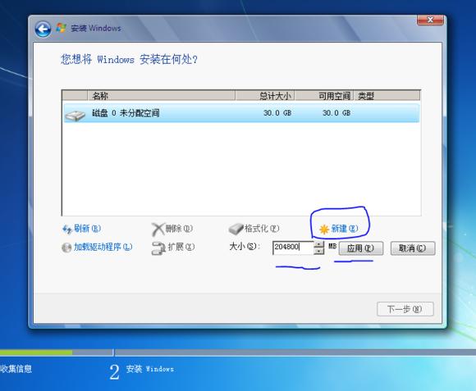476x391 pixels.
Task: Click the 下一步 (Next) button
Action: [405, 309]
